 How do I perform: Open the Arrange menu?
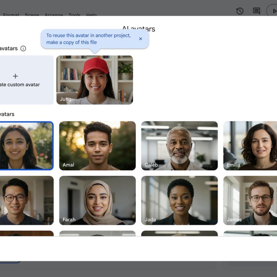click(x=54, y=15)
